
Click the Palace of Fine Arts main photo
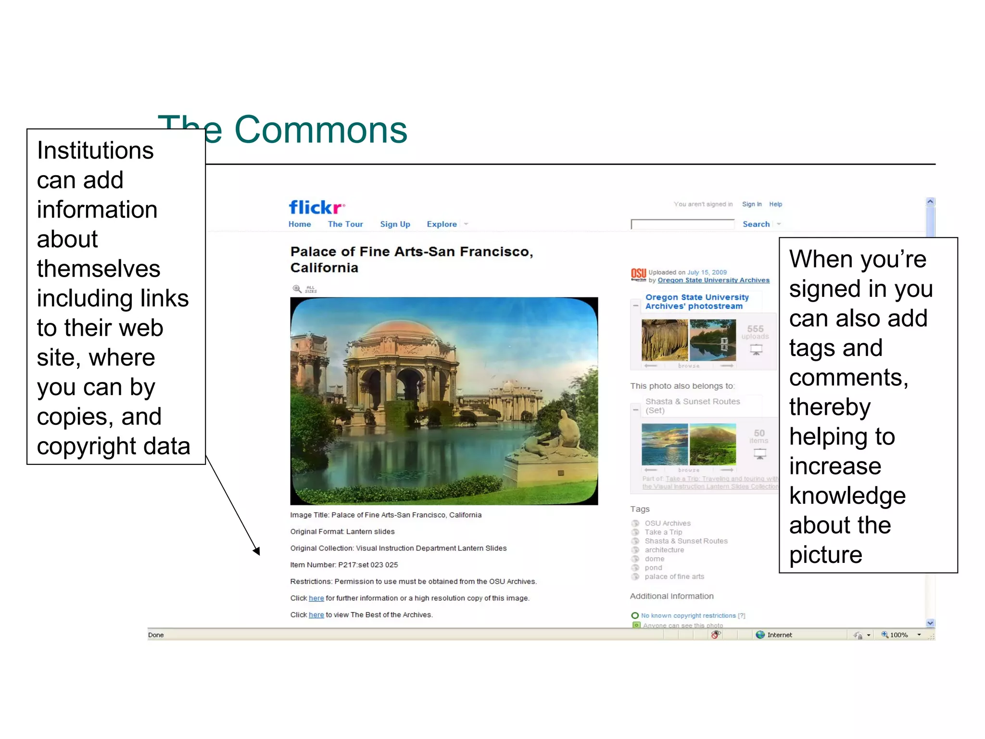coord(444,401)
